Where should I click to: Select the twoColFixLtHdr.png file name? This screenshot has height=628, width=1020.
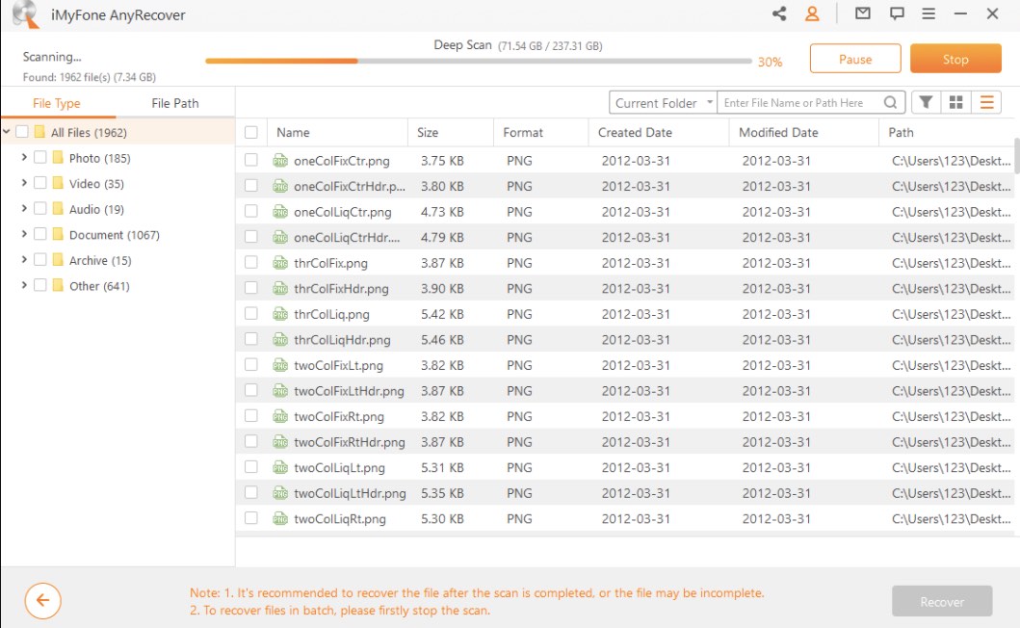tap(349, 391)
